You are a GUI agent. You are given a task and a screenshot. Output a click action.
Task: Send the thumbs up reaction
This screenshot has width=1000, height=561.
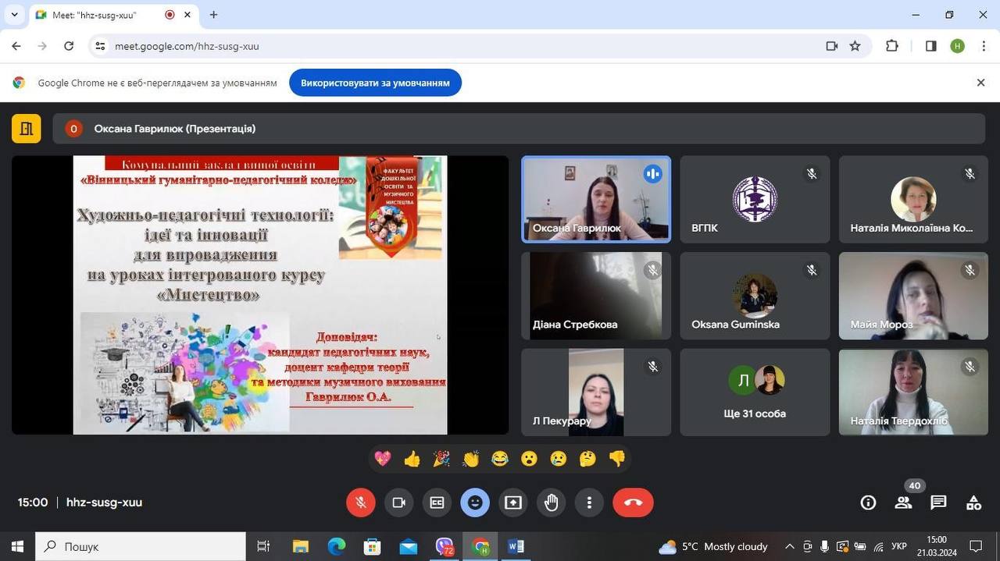pos(412,459)
